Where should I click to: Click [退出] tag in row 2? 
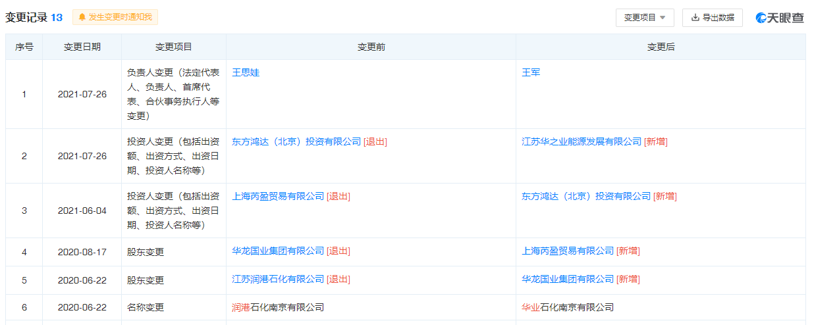[x=375, y=141]
